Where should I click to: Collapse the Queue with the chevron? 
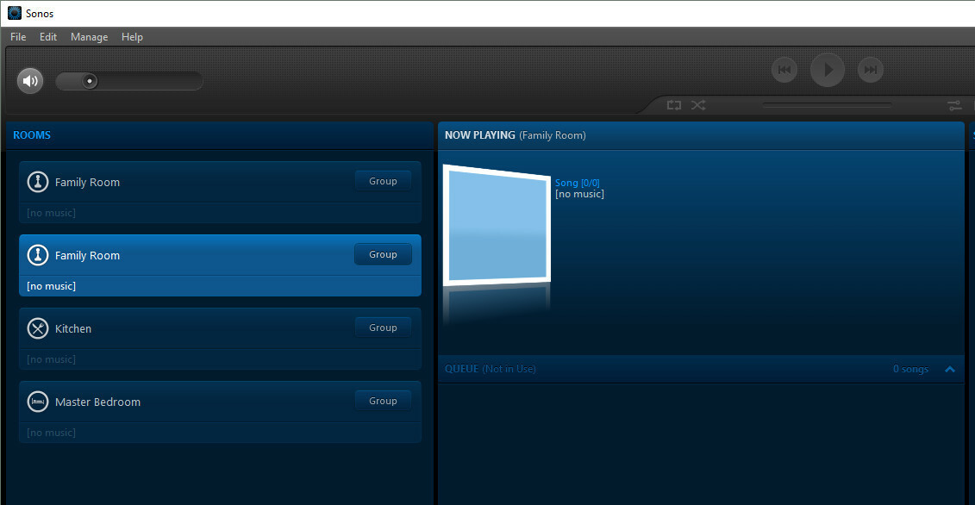pos(949,369)
